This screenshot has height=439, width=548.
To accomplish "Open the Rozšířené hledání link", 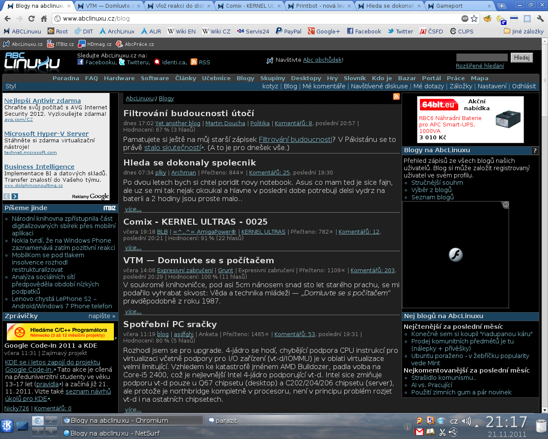I will click(x=480, y=66).
